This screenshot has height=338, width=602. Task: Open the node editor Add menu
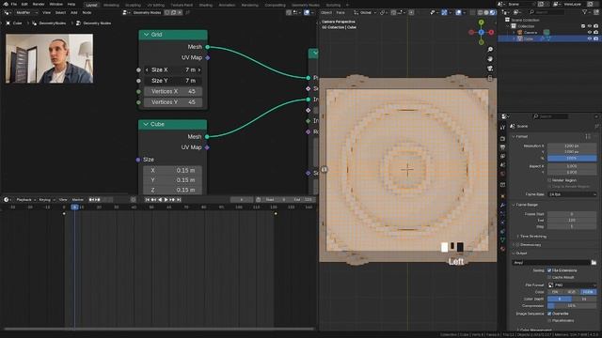click(73, 12)
